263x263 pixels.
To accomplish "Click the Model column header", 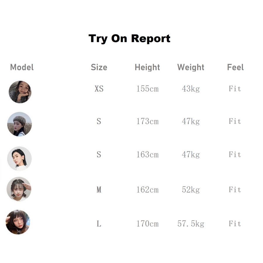I will coord(22,67).
